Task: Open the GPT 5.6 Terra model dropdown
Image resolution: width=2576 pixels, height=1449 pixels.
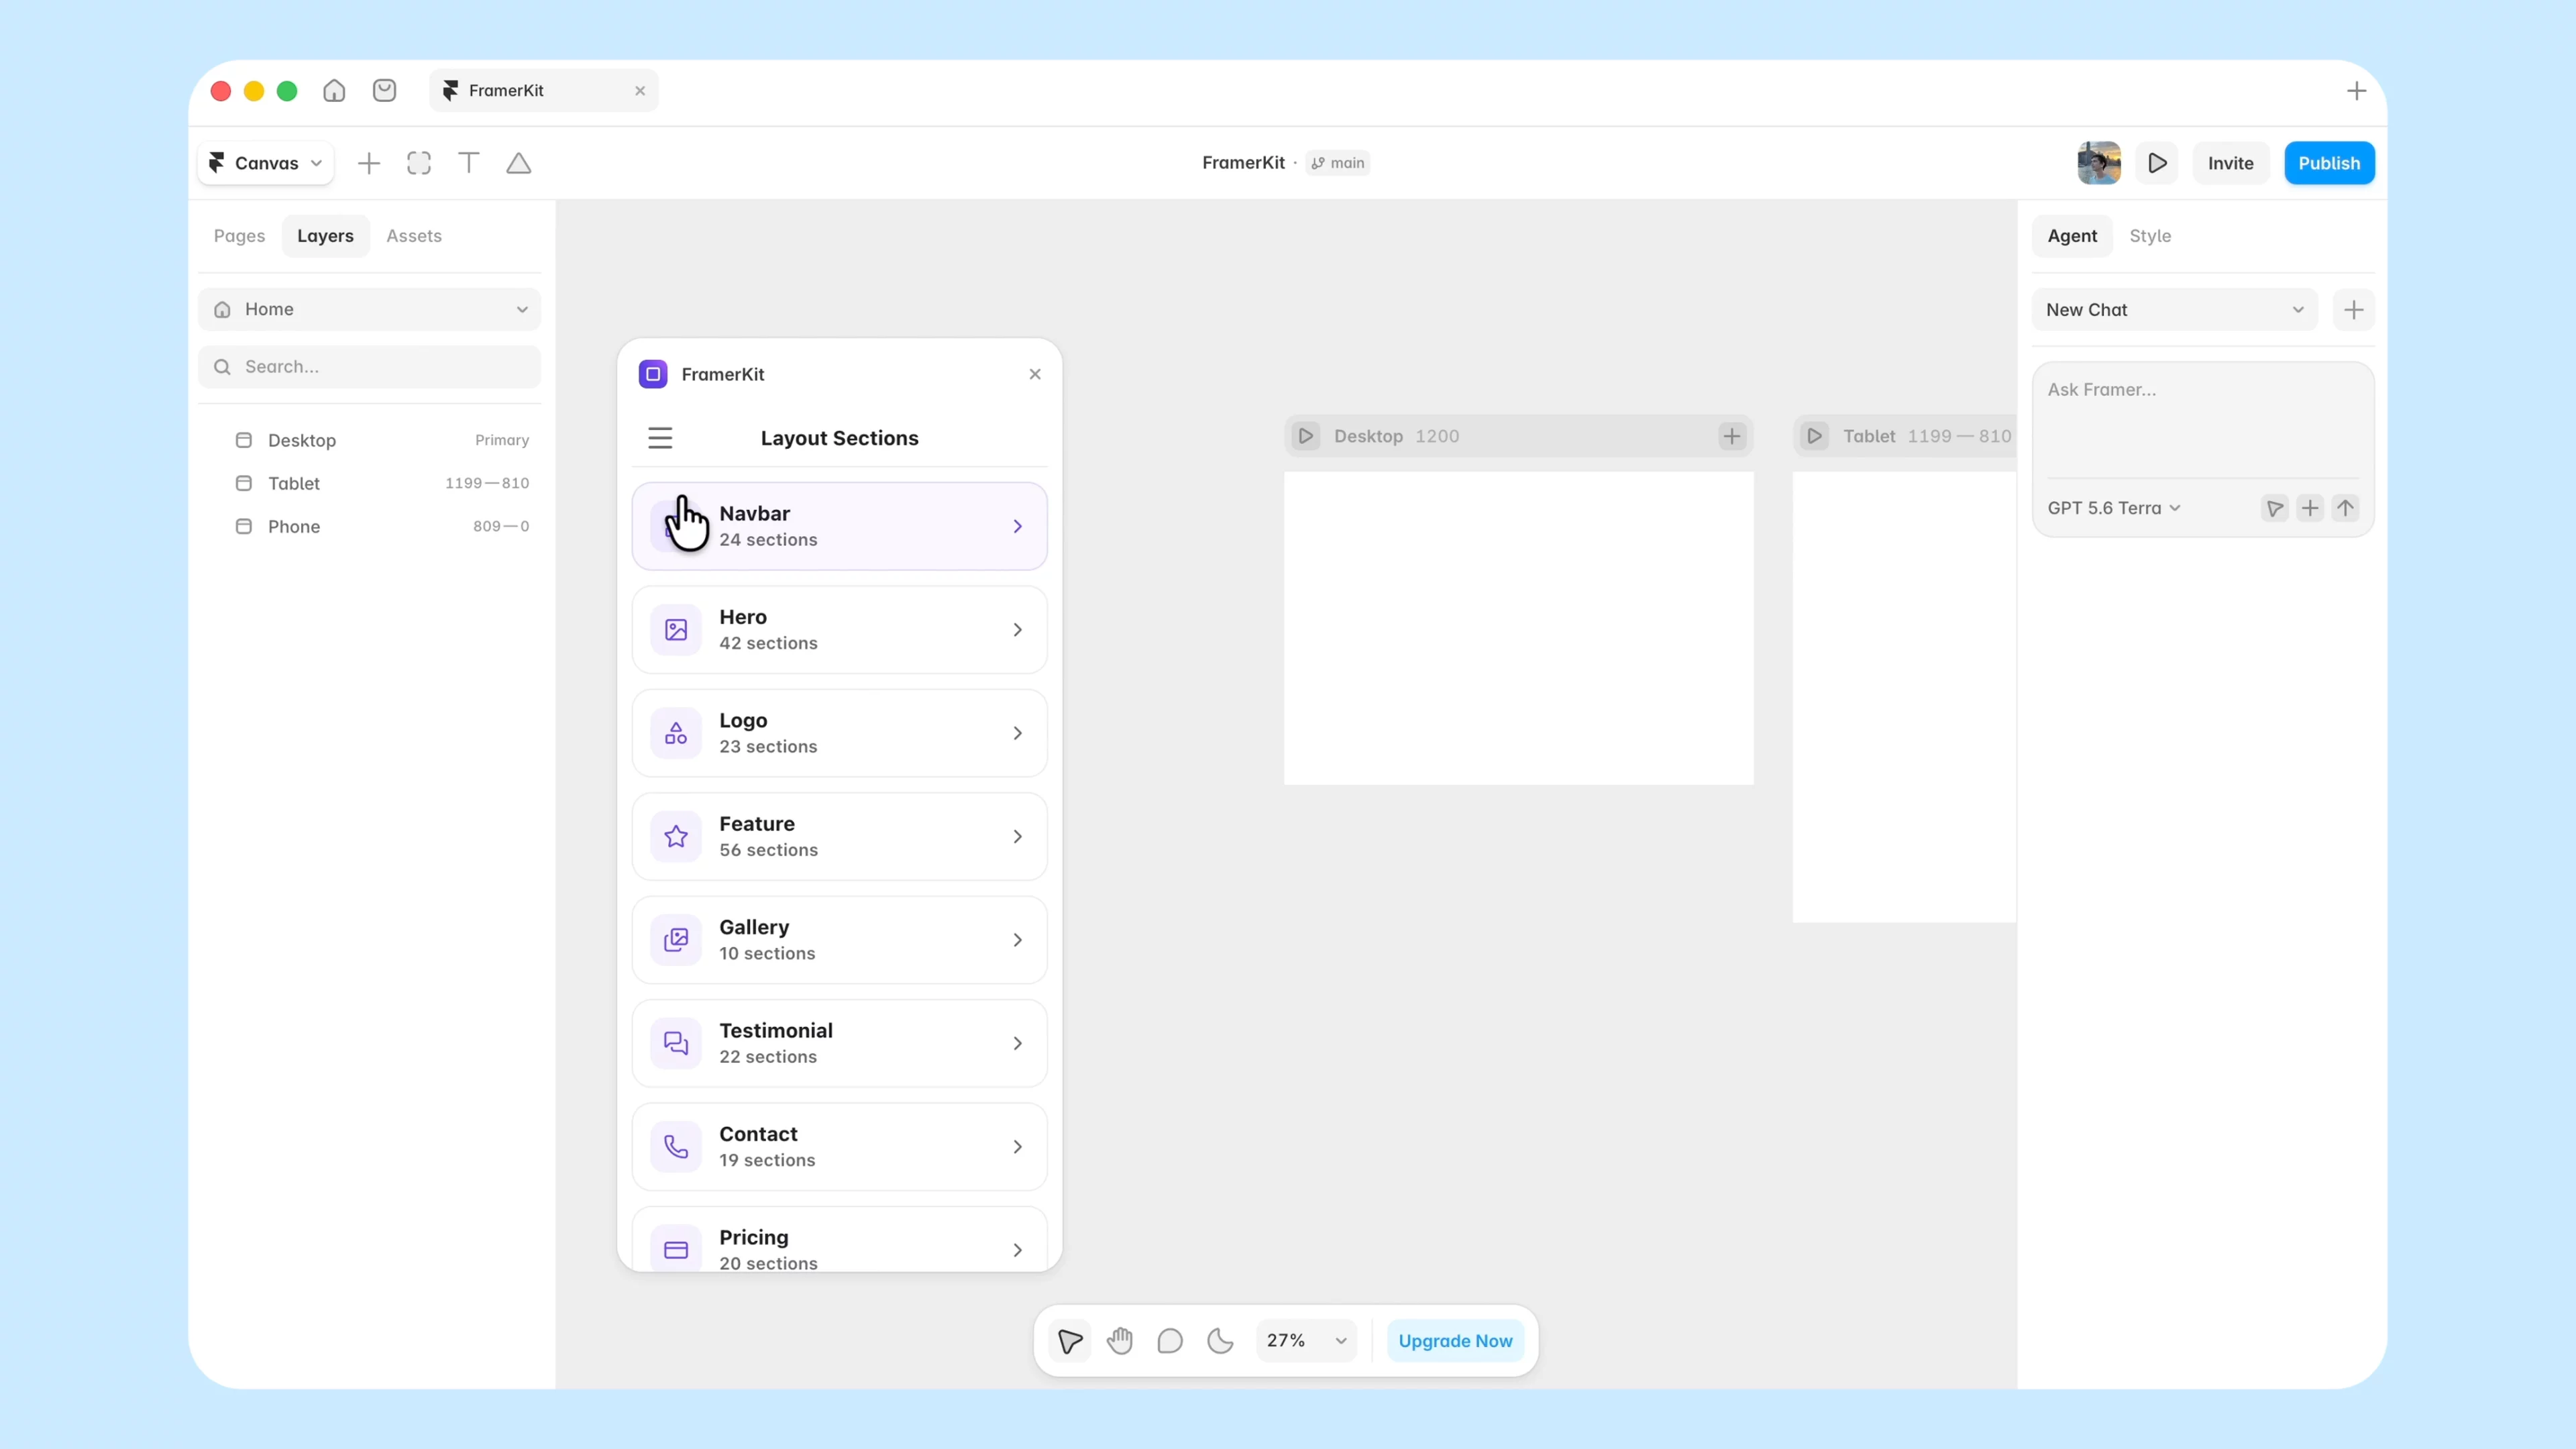Action: point(2113,508)
